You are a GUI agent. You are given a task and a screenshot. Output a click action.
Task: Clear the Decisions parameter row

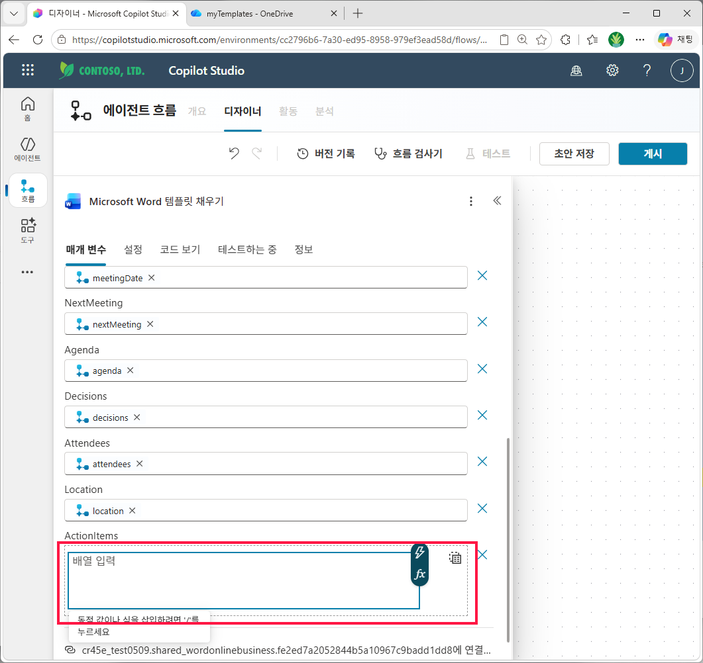pos(482,415)
